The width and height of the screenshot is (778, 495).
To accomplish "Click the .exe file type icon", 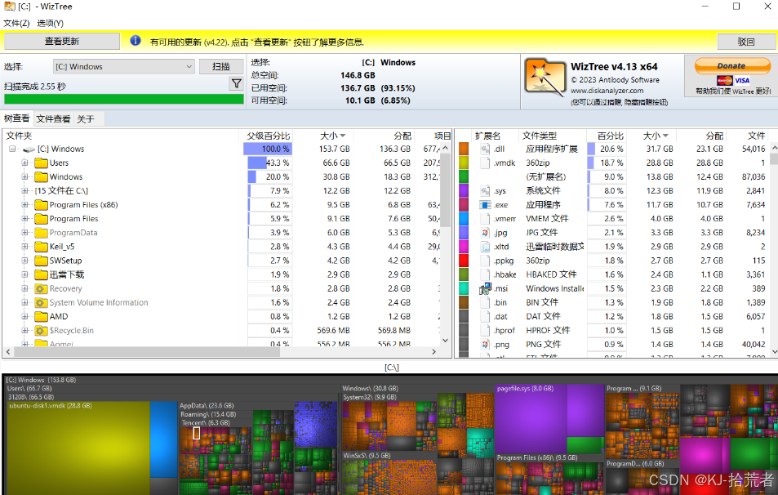I will pos(485,204).
